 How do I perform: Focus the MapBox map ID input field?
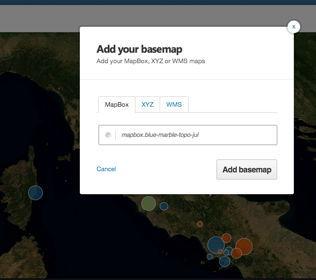pyautogui.click(x=188, y=135)
